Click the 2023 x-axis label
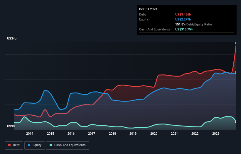 (216, 134)
